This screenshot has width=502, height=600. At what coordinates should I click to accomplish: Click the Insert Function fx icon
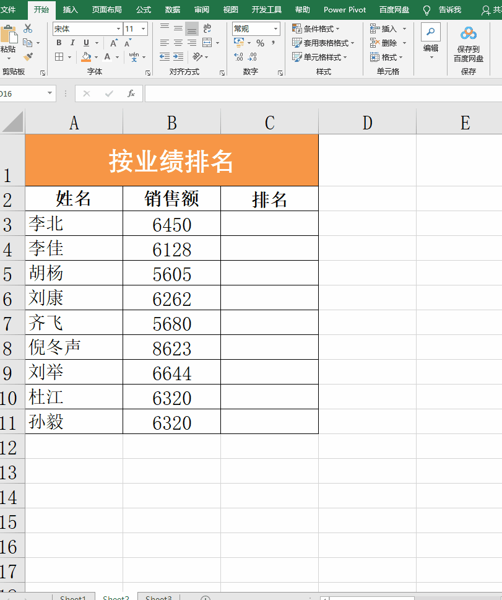coord(131,93)
